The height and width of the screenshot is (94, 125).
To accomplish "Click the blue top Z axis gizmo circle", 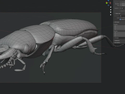I will pyautogui.click(x=108, y=0).
